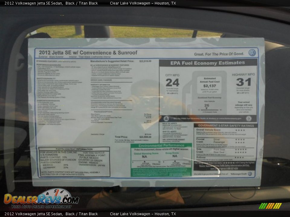Click the City MPG value '24'
Image resolution: width=290 pixels, height=217 pixels.
click(172, 83)
